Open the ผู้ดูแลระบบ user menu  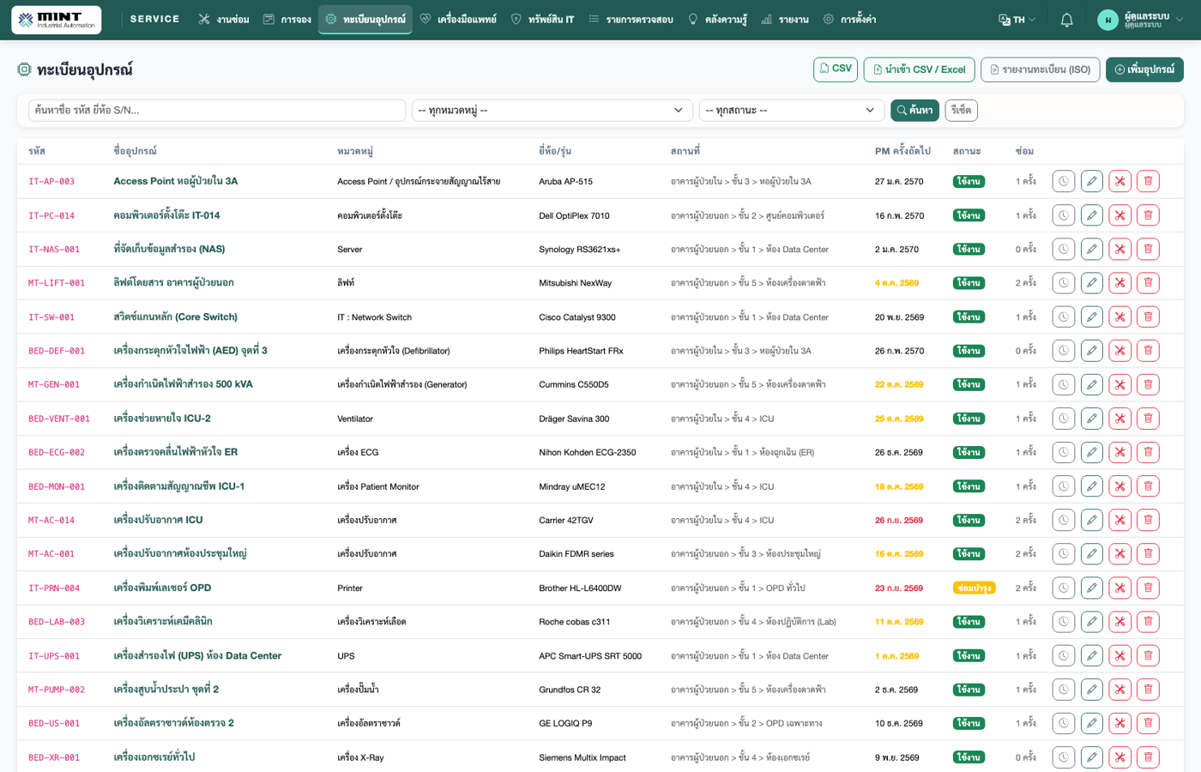point(1140,20)
